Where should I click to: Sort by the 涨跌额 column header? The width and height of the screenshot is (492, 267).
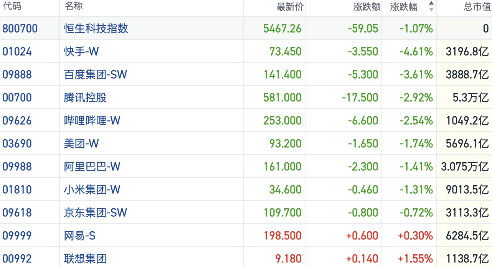[366, 7]
